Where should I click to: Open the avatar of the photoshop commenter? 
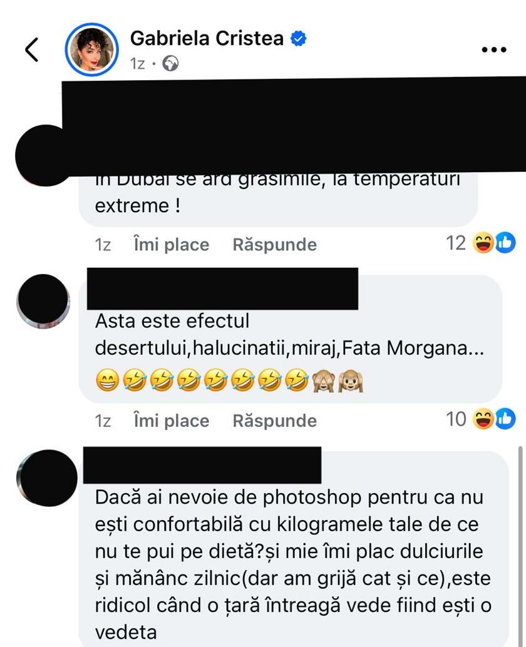click(47, 478)
